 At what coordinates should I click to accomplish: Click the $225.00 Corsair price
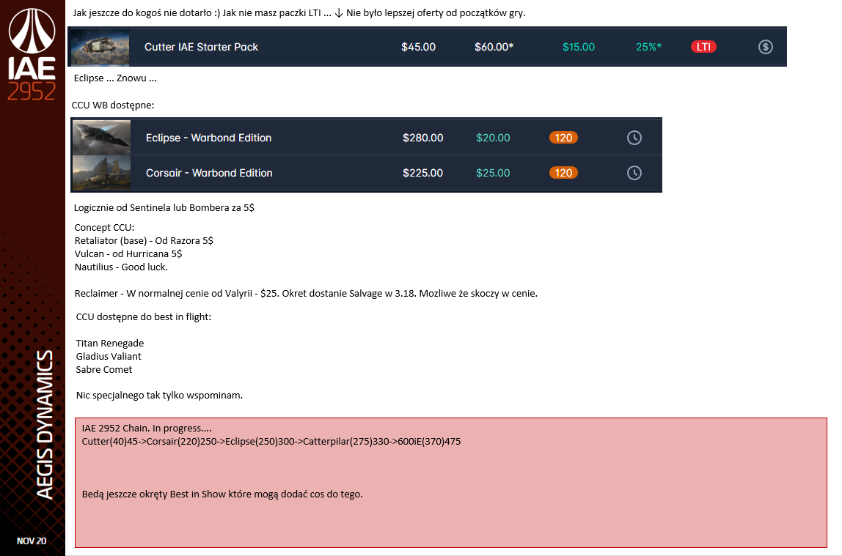click(x=423, y=173)
